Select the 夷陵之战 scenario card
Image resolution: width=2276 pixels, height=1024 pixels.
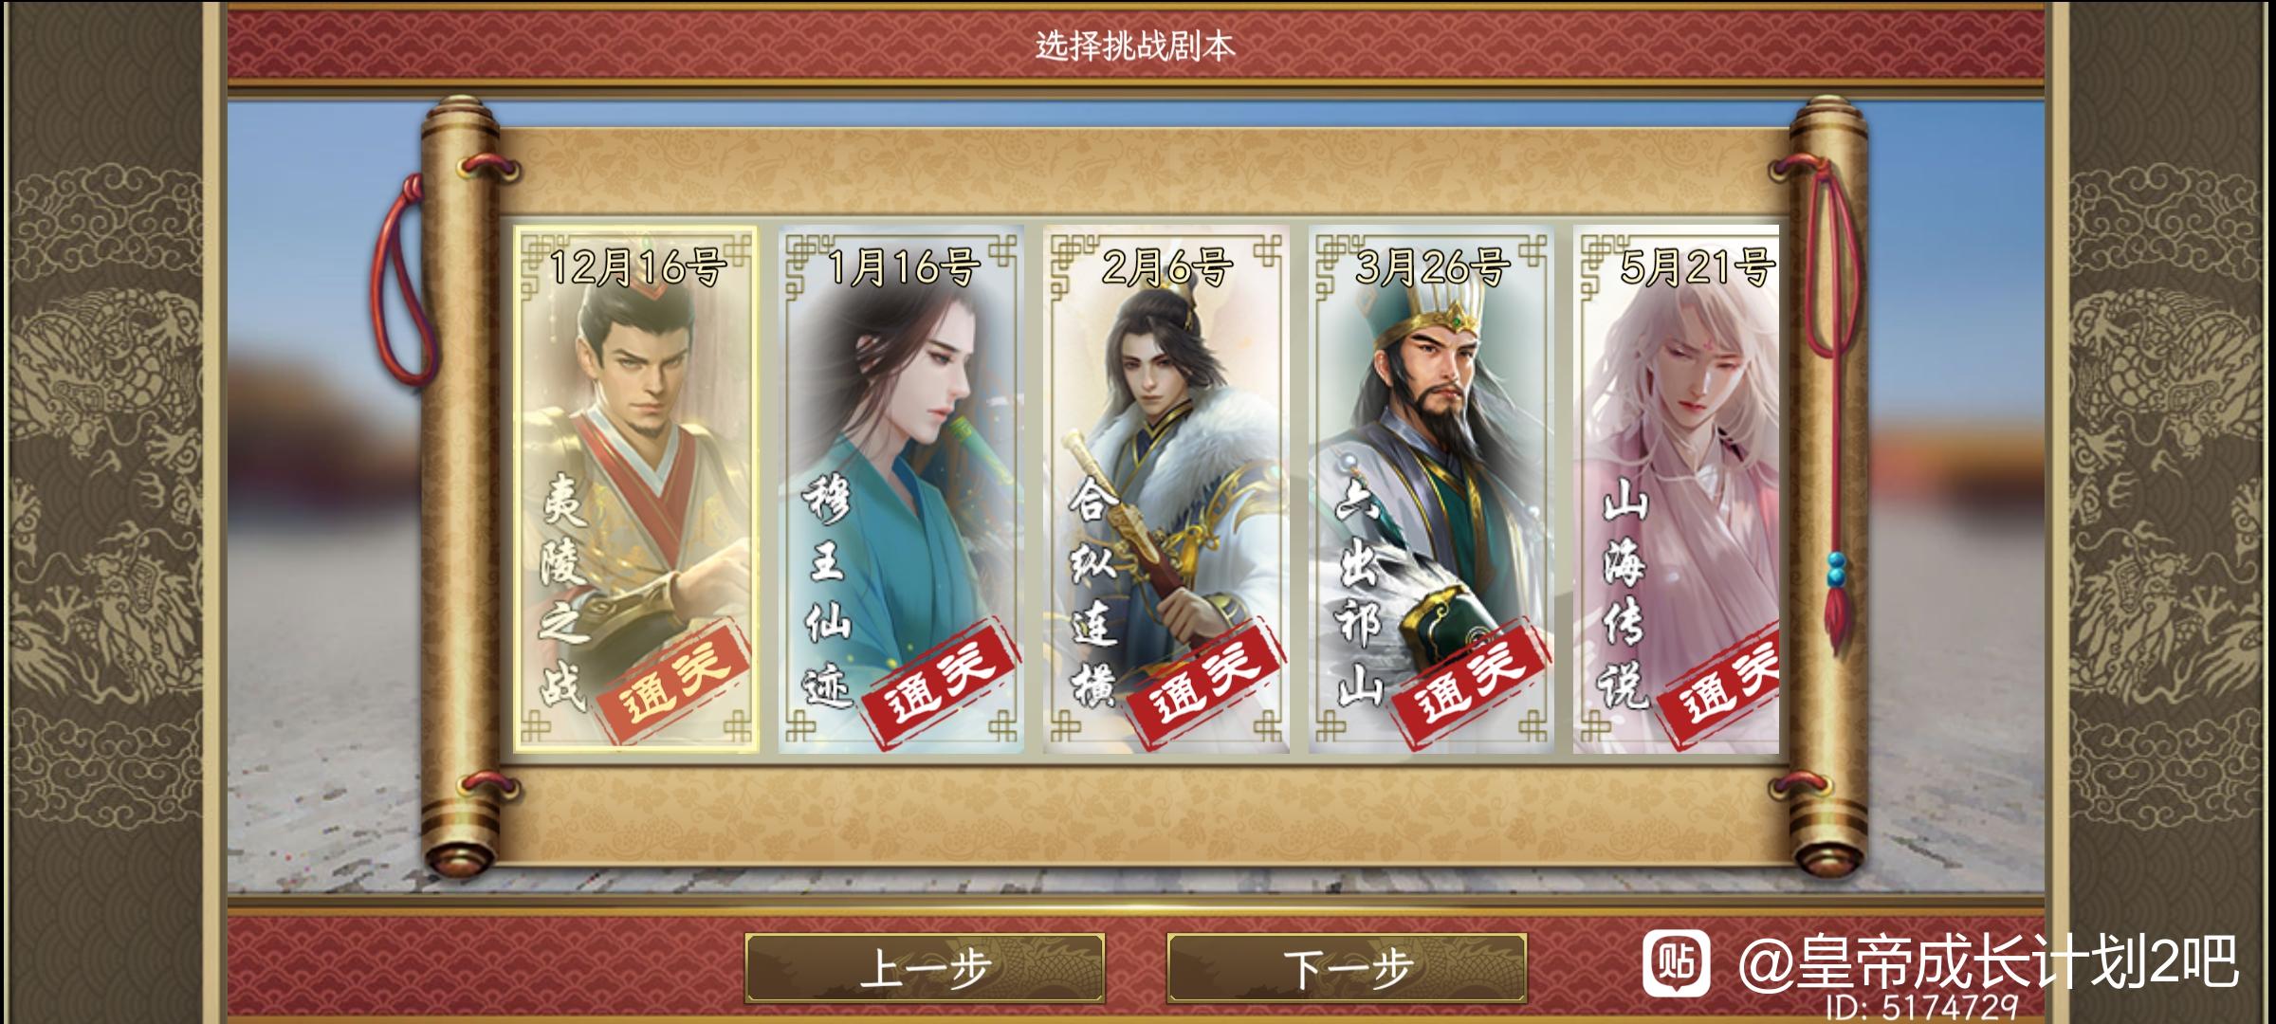coord(635,489)
